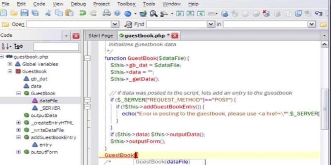Open the Code menu
The image size is (331, 165).
39,4
